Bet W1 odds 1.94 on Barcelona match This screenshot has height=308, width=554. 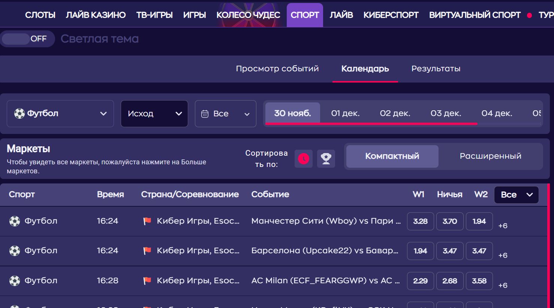[x=420, y=251]
